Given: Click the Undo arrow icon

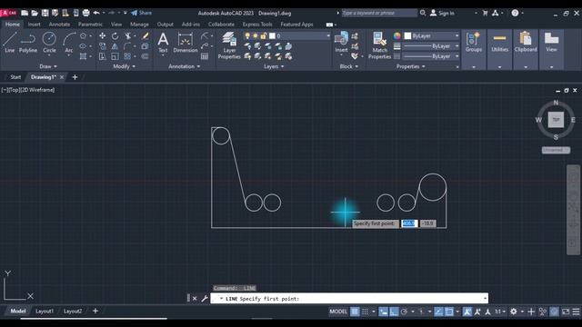Looking at the screenshot, I should tap(96, 13).
